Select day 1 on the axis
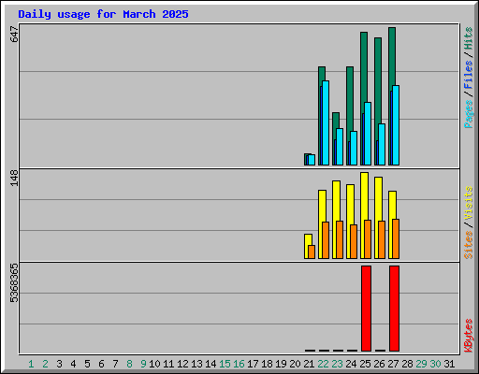Image resolution: width=479 pixels, height=374 pixels. (31, 364)
